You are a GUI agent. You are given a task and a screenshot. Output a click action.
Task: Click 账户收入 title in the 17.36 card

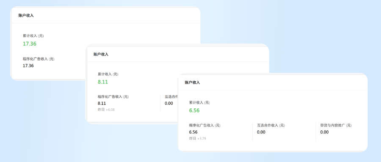pyautogui.click(x=26, y=16)
